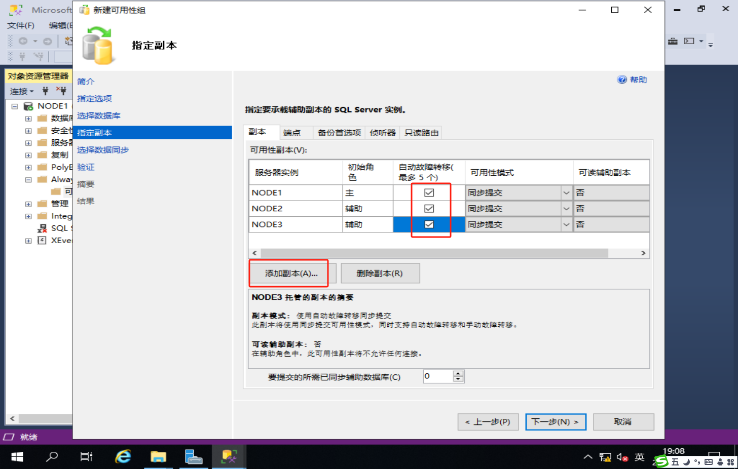Toggle automatic failover checkbox for NODE3
Viewport: 738px width, 469px height.
pyautogui.click(x=429, y=224)
